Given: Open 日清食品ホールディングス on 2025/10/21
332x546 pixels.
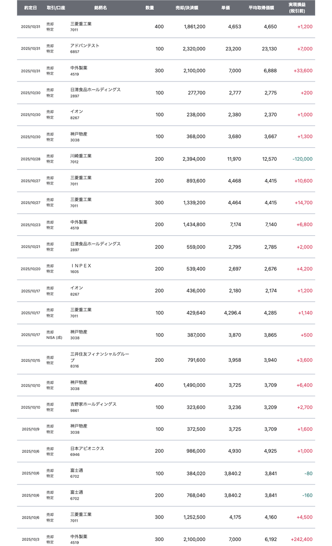Looking at the screenshot, I should point(96,247).
